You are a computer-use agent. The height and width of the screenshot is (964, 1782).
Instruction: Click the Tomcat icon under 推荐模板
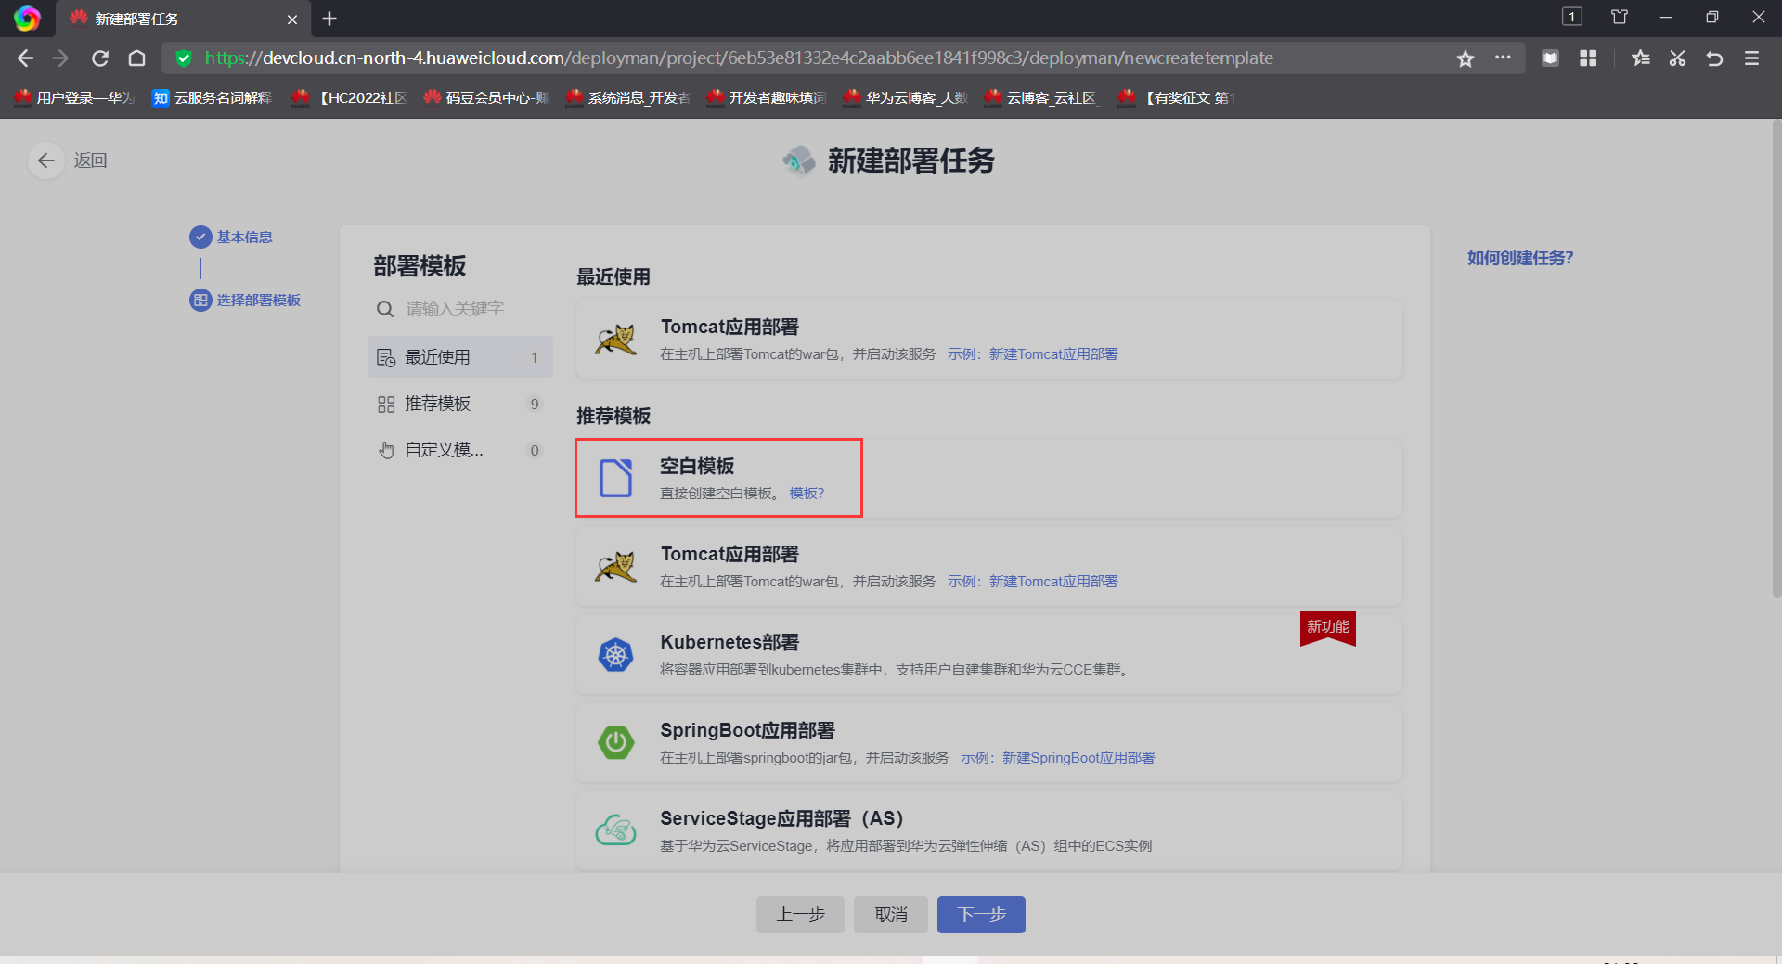tap(615, 567)
